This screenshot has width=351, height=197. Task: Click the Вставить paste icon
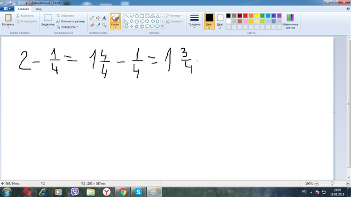[8, 18]
